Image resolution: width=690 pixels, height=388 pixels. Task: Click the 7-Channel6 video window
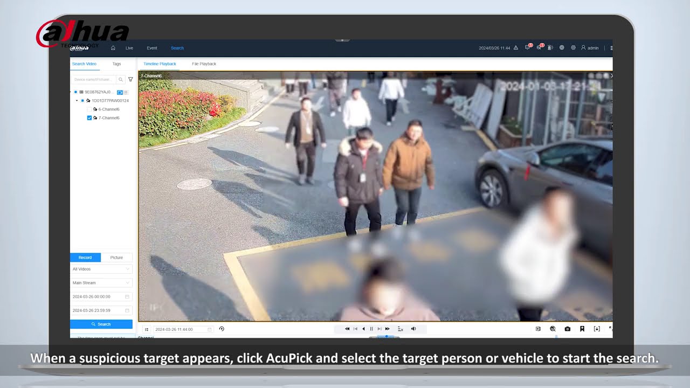375,197
